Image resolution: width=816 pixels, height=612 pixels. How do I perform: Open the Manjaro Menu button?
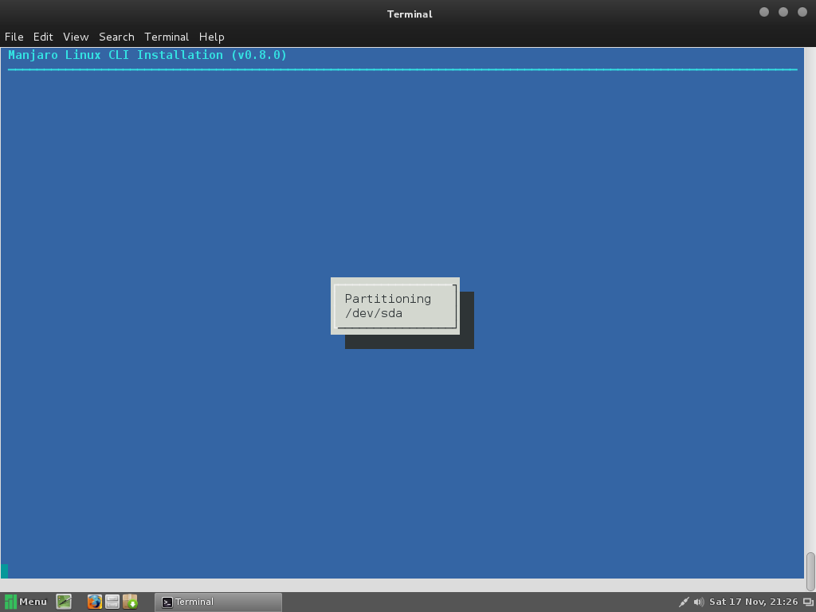click(x=25, y=602)
